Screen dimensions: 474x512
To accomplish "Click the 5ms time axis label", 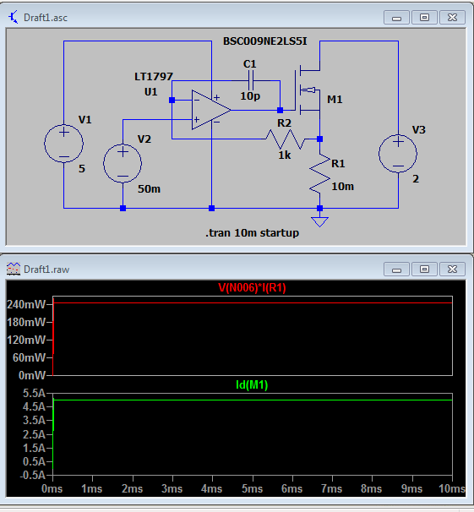I will pyautogui.click(x=253, y=489).
